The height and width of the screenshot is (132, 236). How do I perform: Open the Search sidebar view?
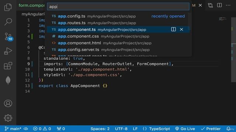point(8,22)
